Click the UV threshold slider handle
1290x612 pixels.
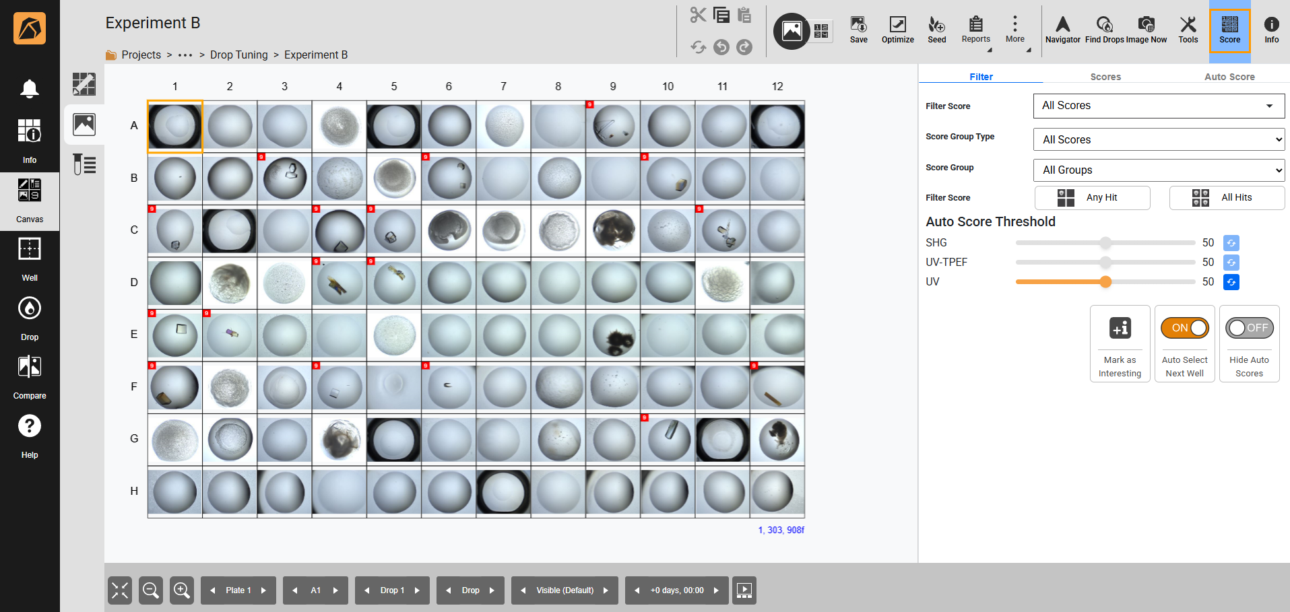click(1105, 282)
